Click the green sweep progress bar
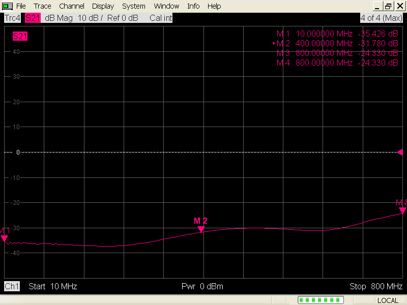The image size is (407, 305). [x=321, y=300]
